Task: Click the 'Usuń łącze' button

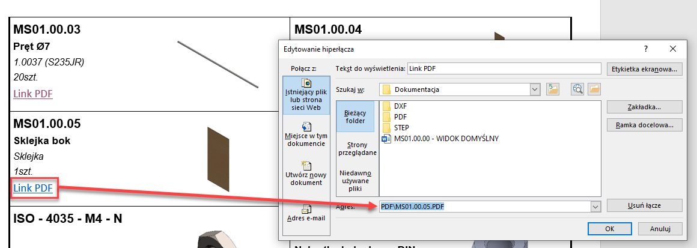Action: tap(644, 205)
